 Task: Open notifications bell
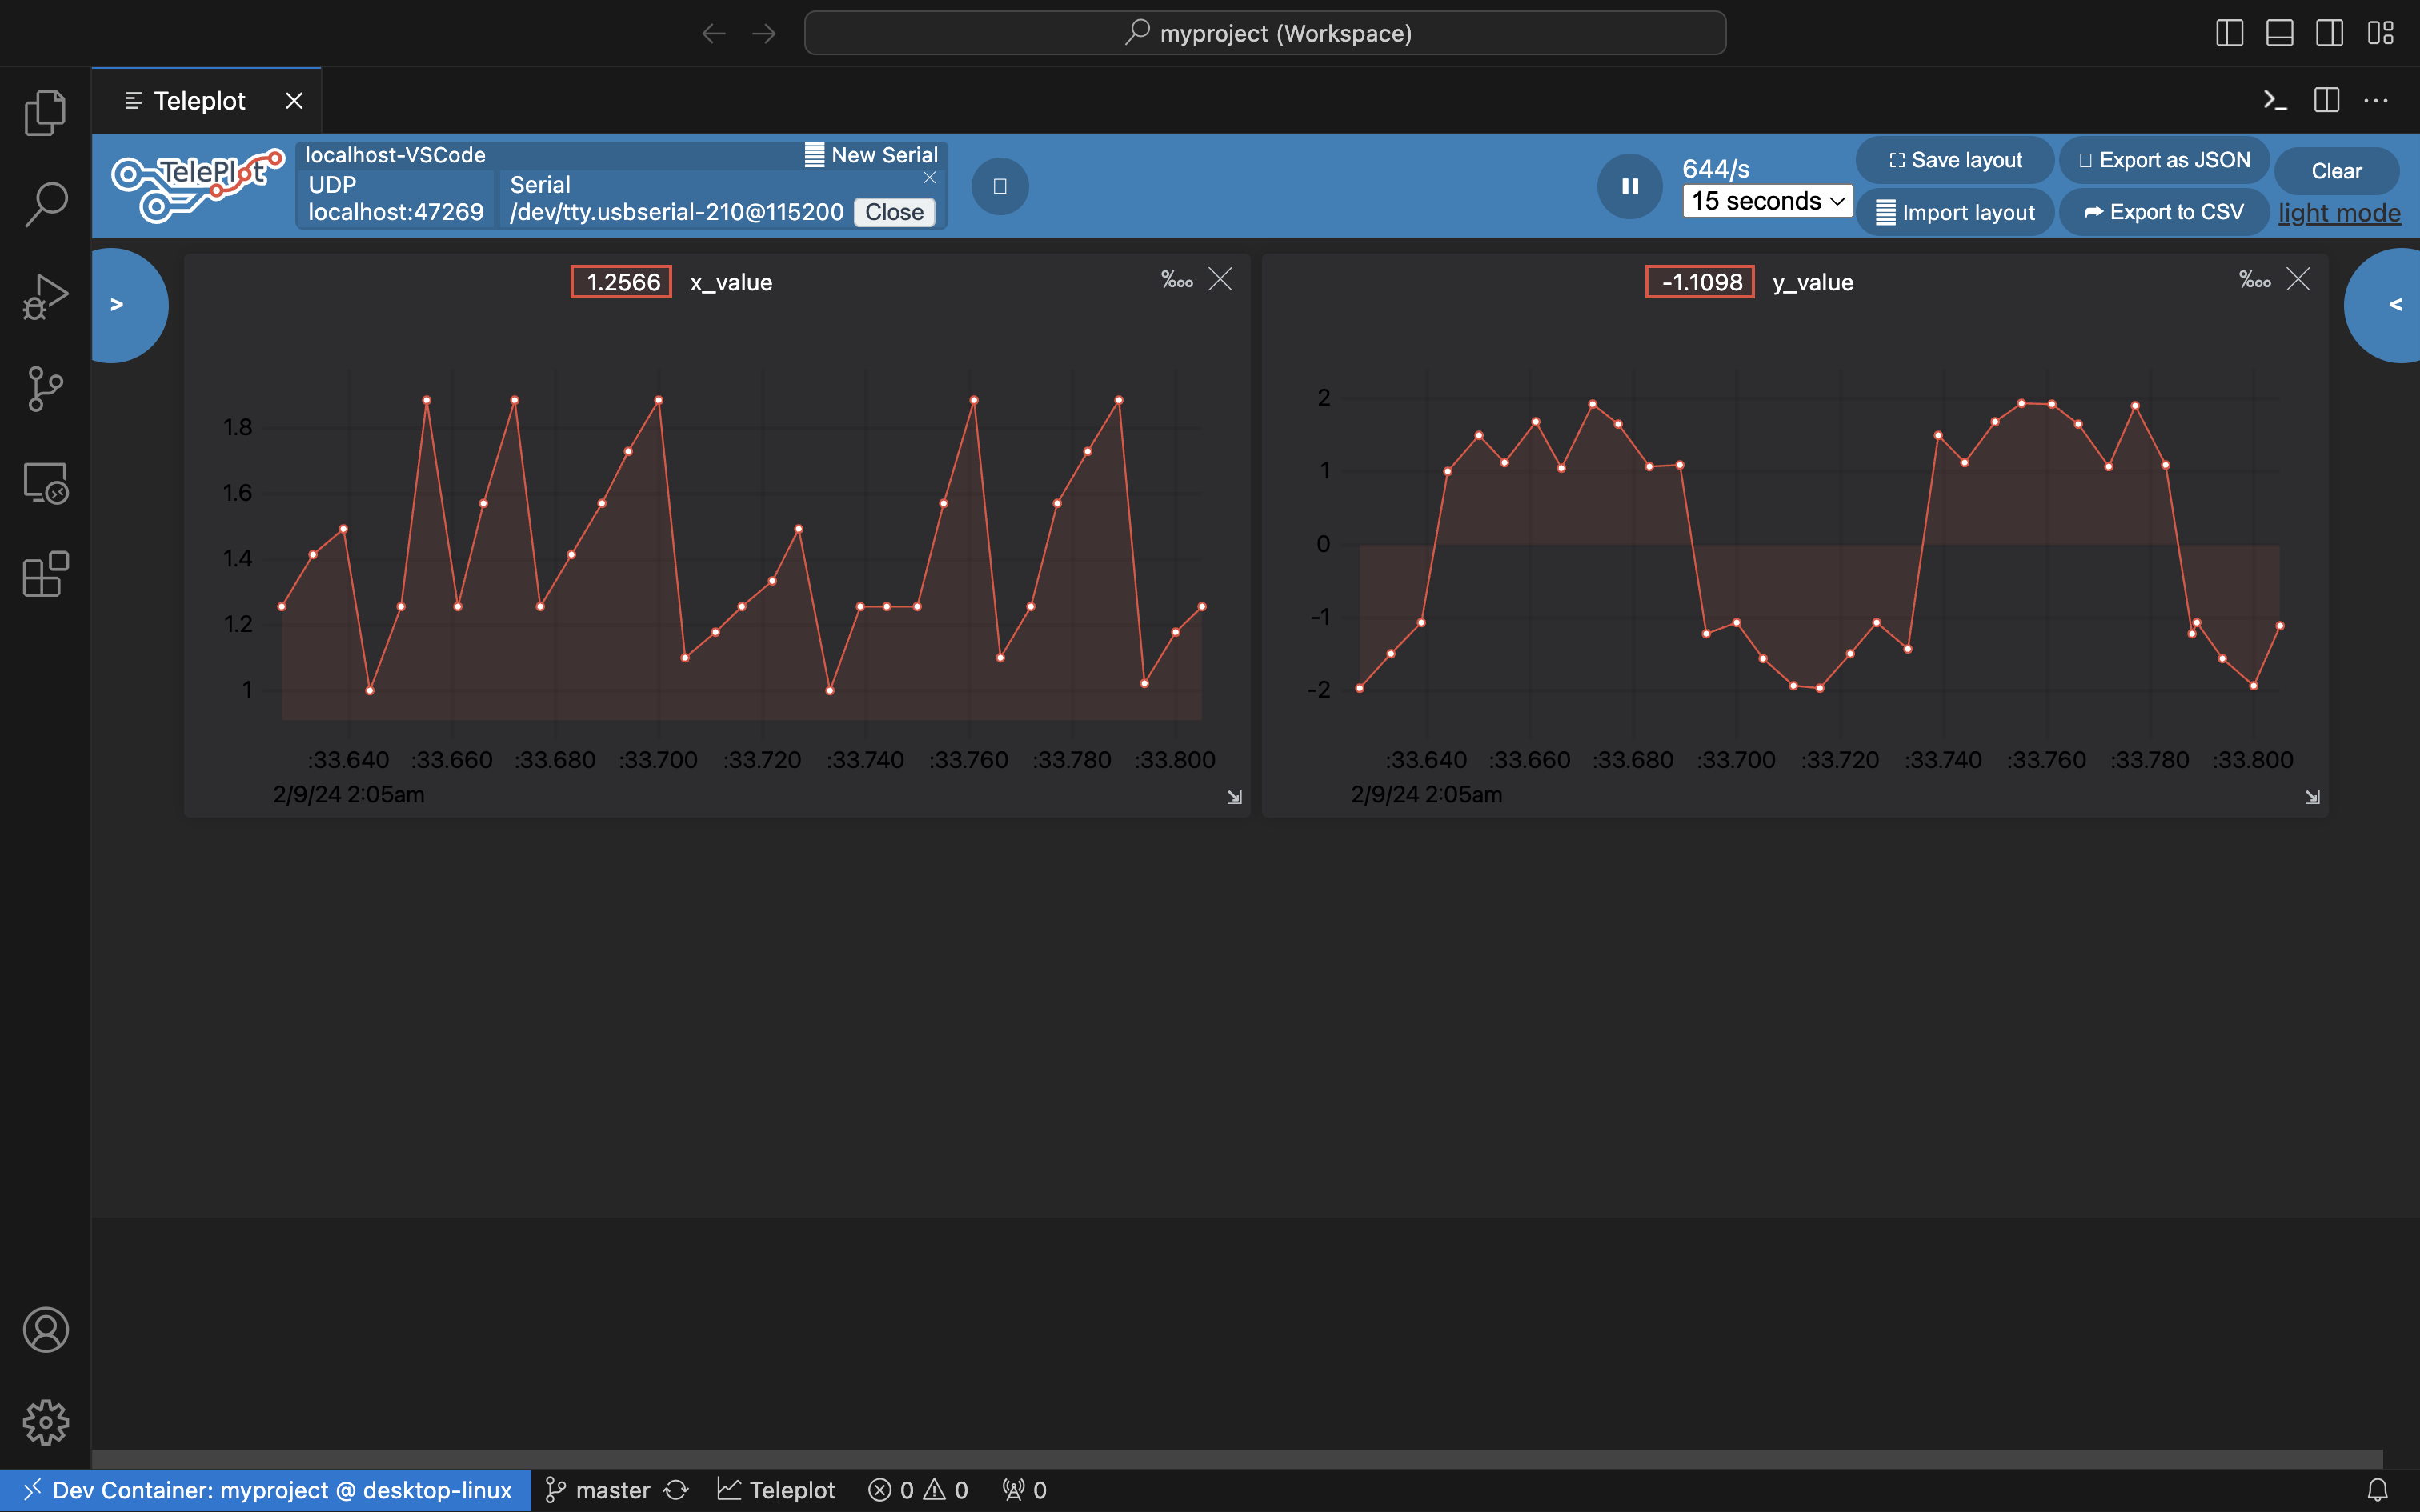coord(2378,1490)
